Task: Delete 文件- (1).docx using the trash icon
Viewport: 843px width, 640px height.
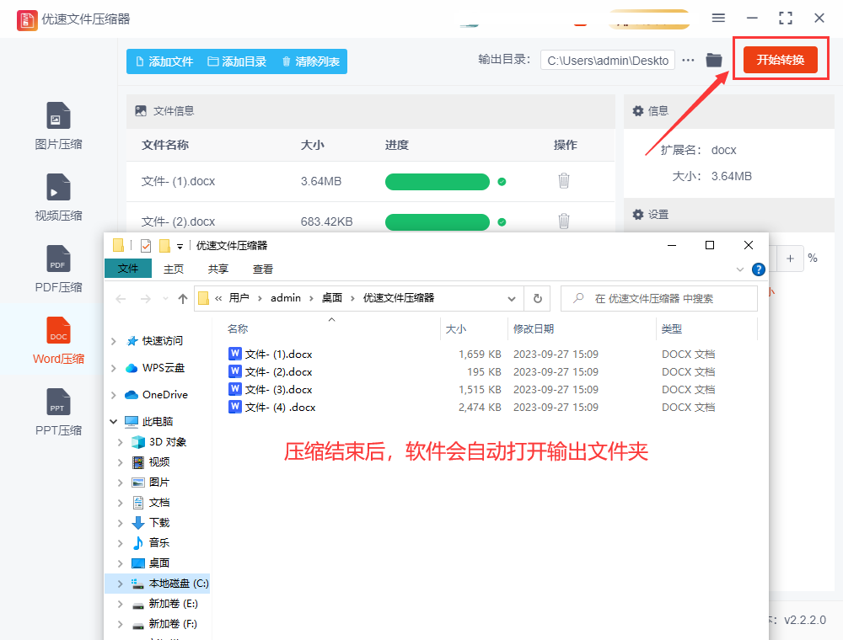Action: pos(564,181)
